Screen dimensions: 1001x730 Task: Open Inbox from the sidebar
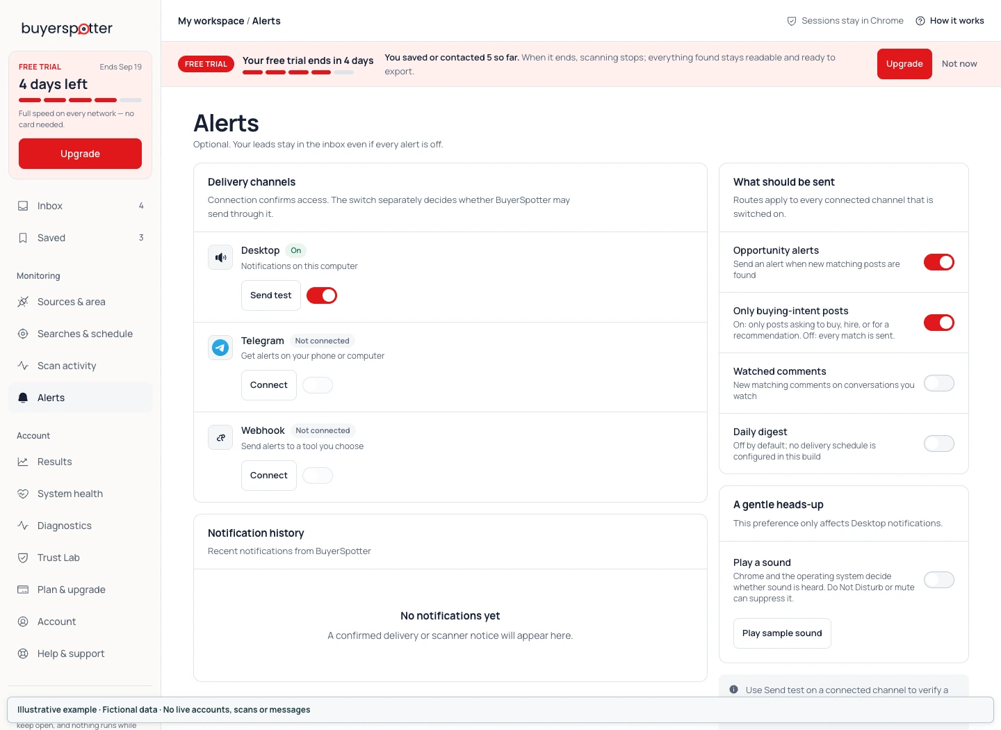pos(80,206)
